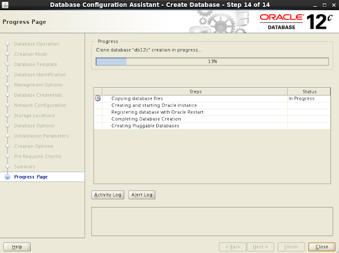Select the Database Identification step

pyautogui.click(x=40, y=74)
